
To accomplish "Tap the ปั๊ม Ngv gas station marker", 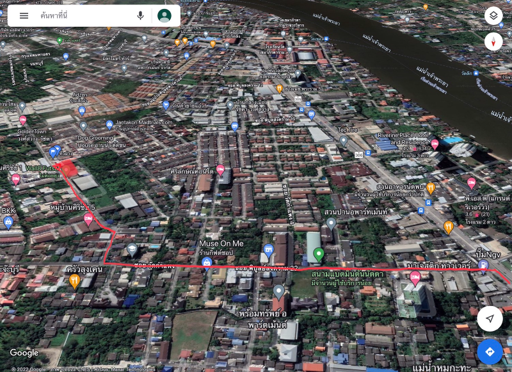I will click(x=483, y=265).
